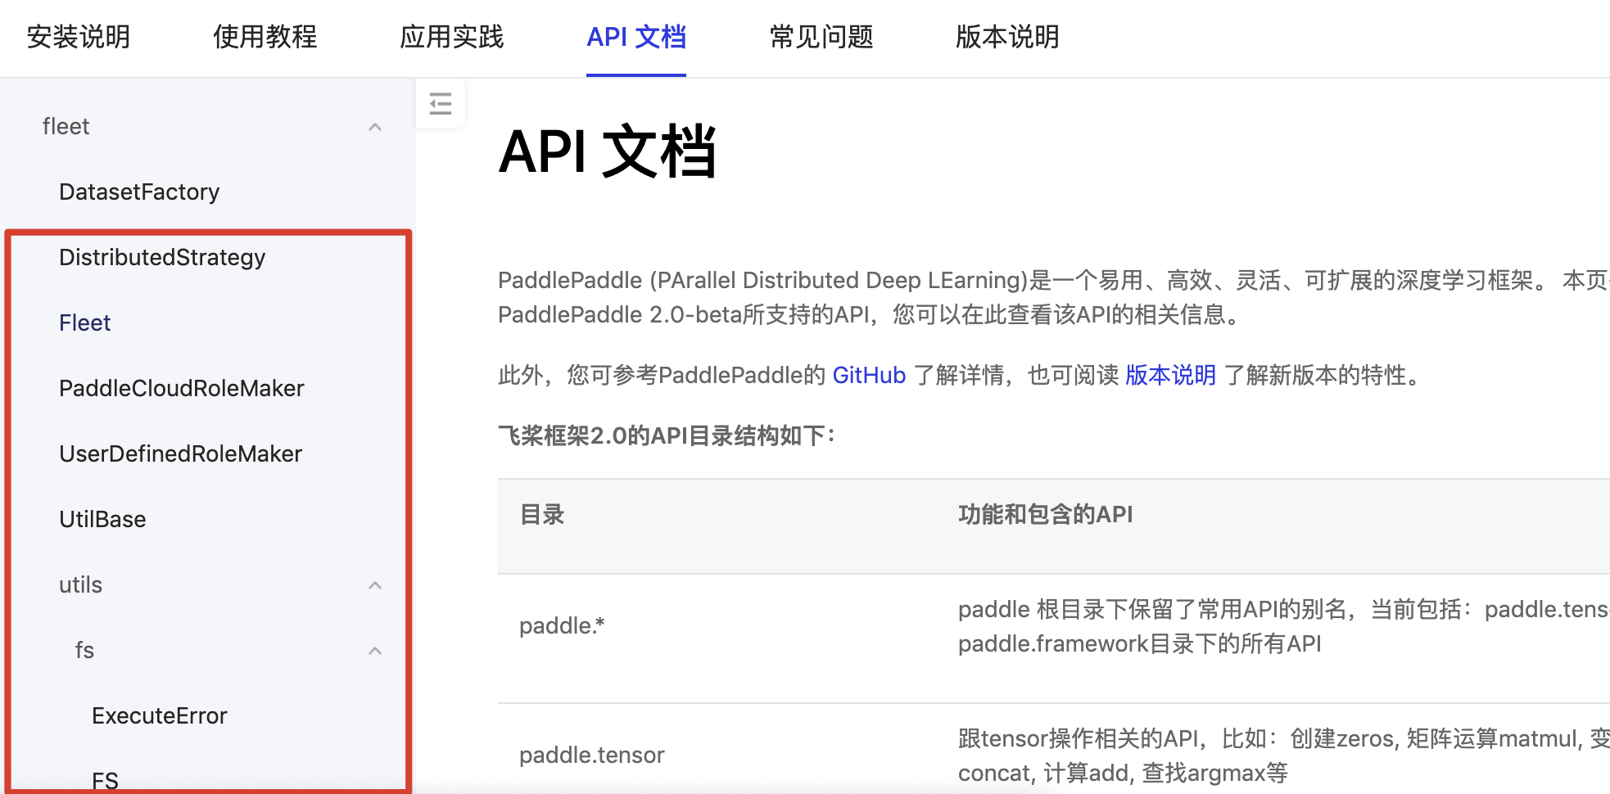Open DatasetFactory in the sidebar
The height and width of the screenshot is (794, 1610).
[x=139, y=192]
